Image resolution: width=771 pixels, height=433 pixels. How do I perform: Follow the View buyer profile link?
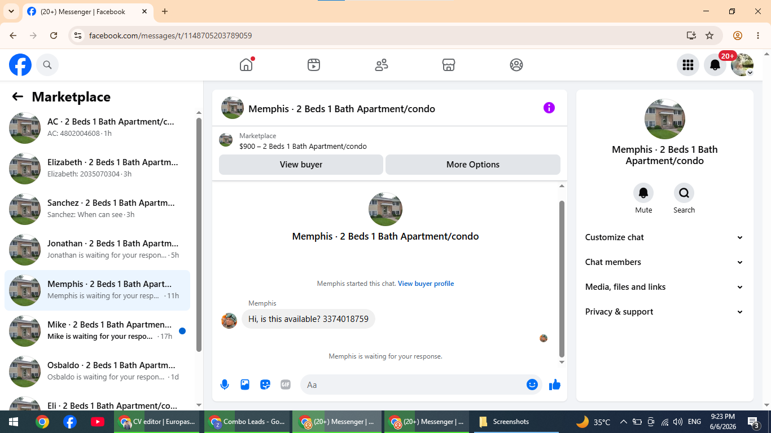[426, 284]
